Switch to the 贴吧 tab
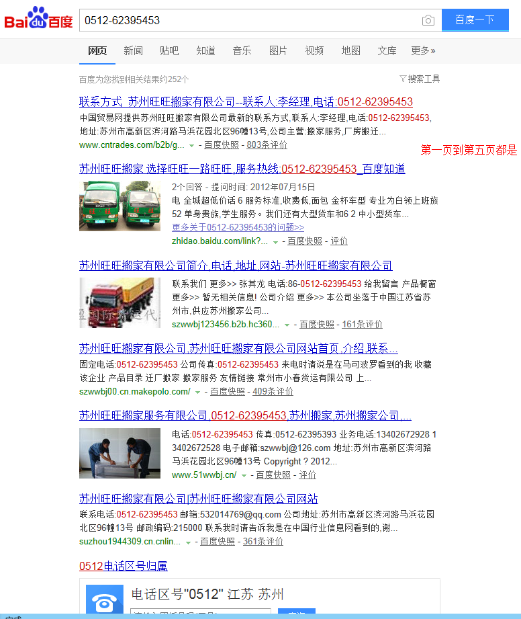Viewport: 521px width, 619px height. [169, 50]
